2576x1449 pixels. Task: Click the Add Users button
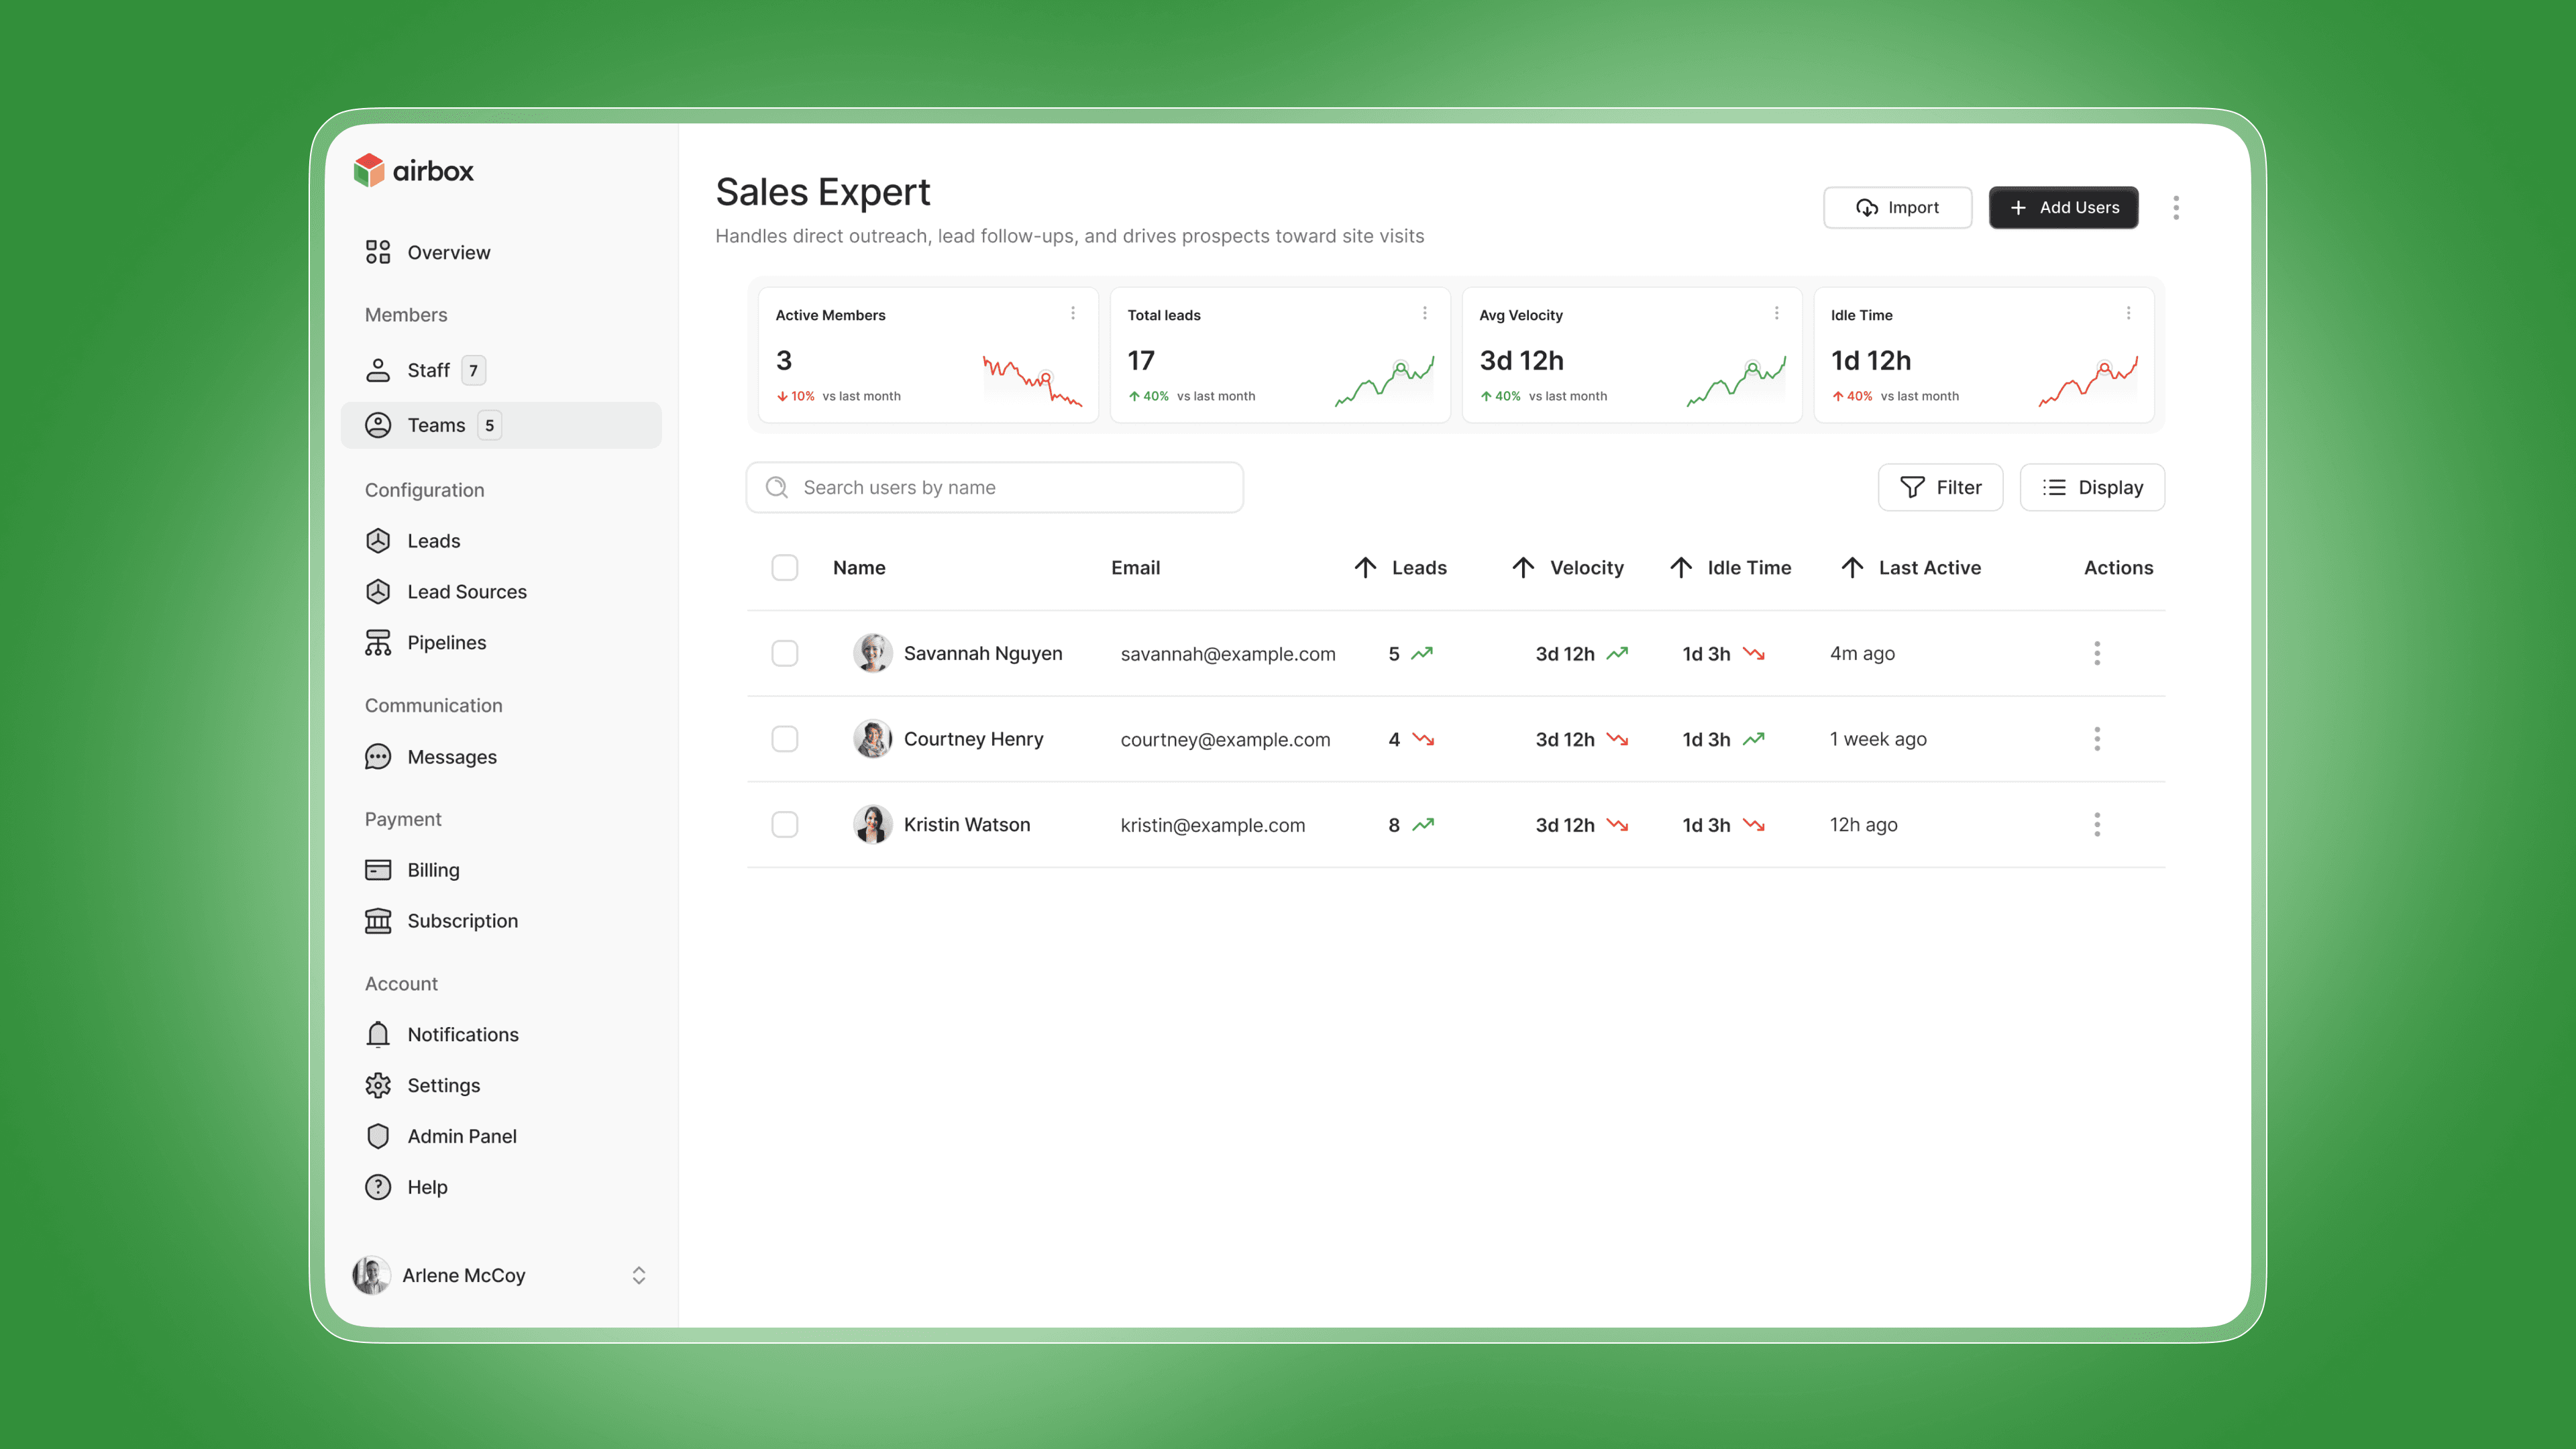(2063, 208)
